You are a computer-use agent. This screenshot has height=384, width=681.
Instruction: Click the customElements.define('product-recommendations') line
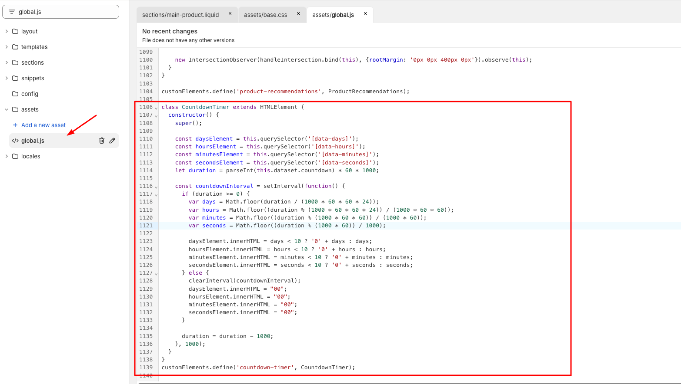[286, 92]
